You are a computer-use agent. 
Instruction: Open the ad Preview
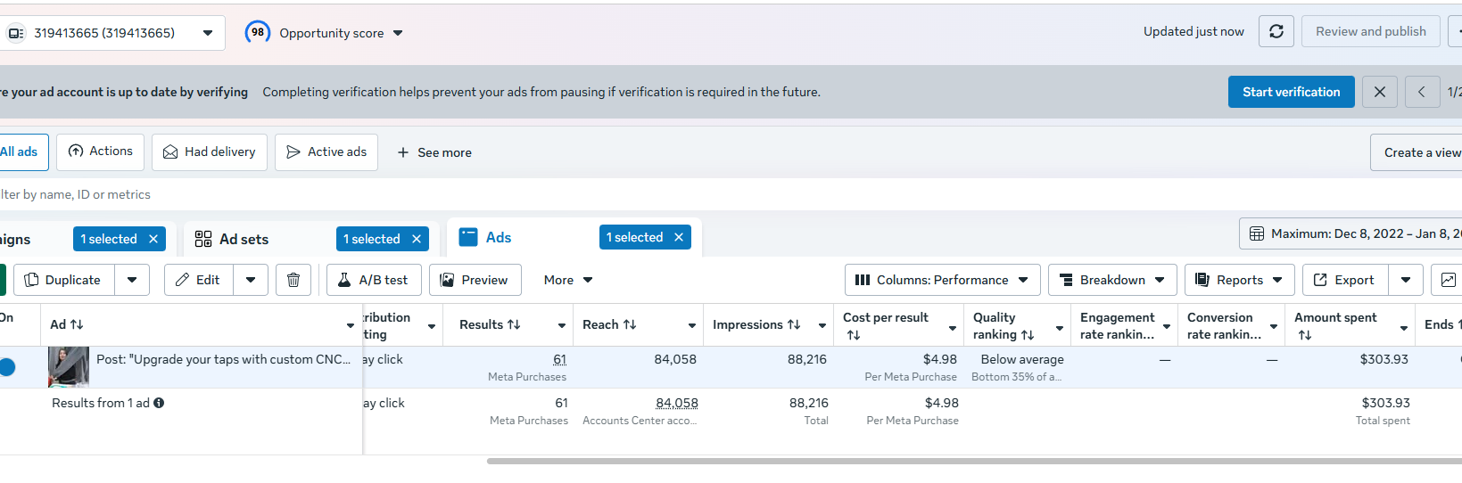tap(475, 280)
